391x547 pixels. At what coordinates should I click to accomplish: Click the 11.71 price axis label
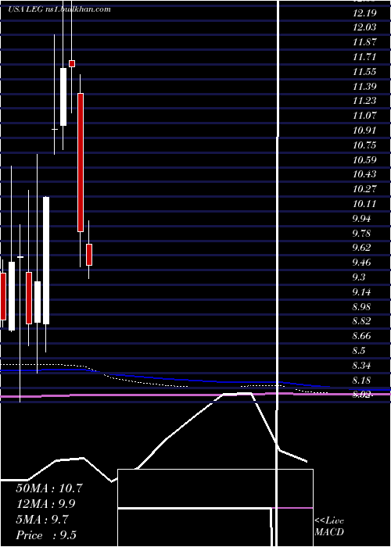point(364,57)
